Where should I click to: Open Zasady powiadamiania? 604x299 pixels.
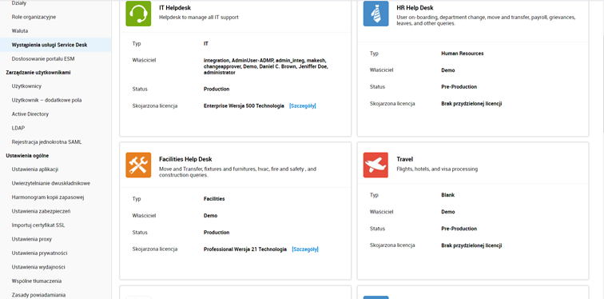pos(38,295)
